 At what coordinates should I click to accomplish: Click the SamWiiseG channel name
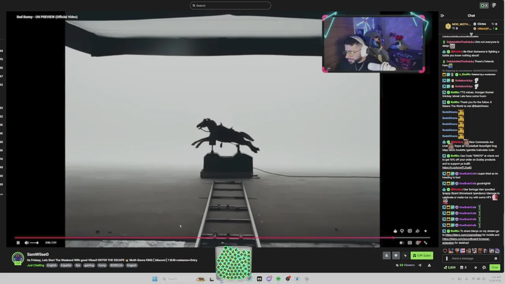click(38, 254)
